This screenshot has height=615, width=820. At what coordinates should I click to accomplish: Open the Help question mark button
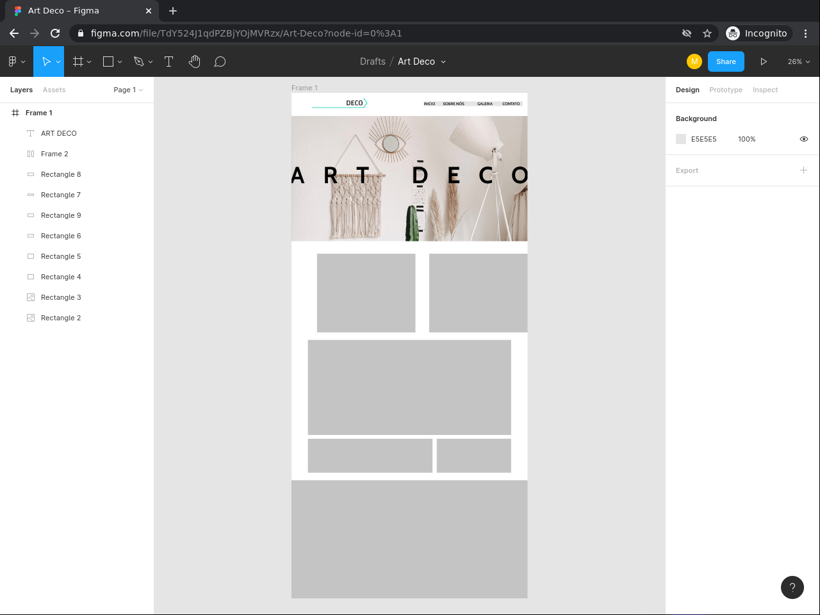792,587
